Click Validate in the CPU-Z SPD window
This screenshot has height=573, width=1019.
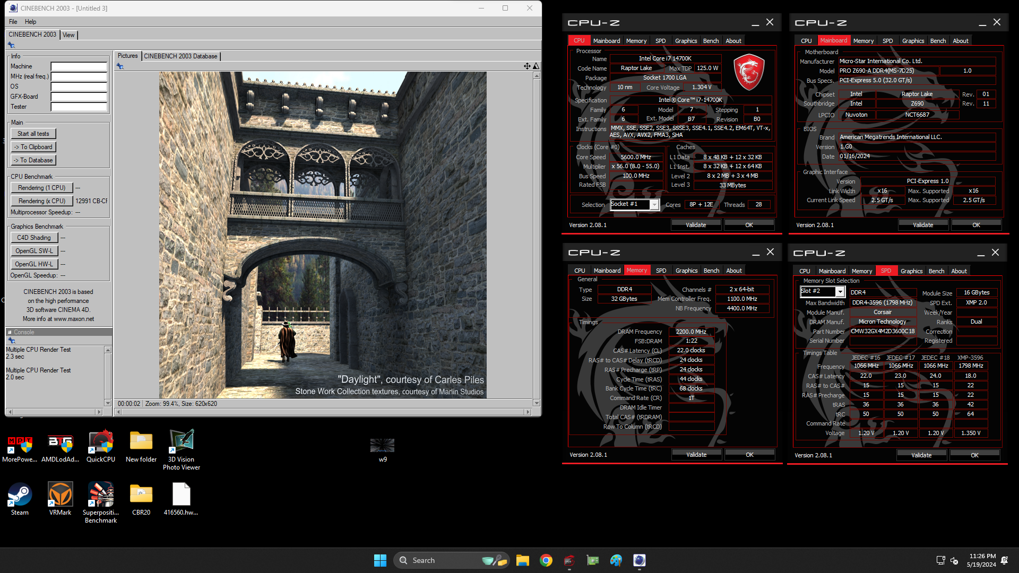coord(921,455)
